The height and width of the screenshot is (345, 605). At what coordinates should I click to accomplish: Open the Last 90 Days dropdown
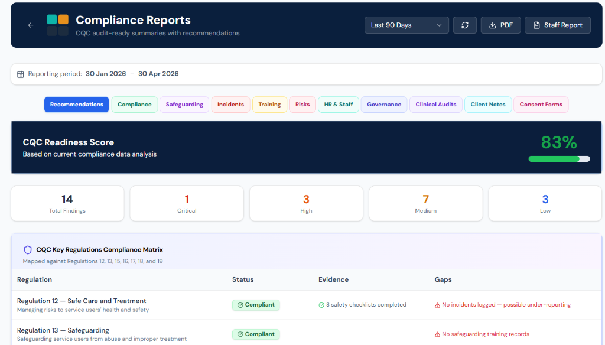pyautogui.click(x=406, y=25)
